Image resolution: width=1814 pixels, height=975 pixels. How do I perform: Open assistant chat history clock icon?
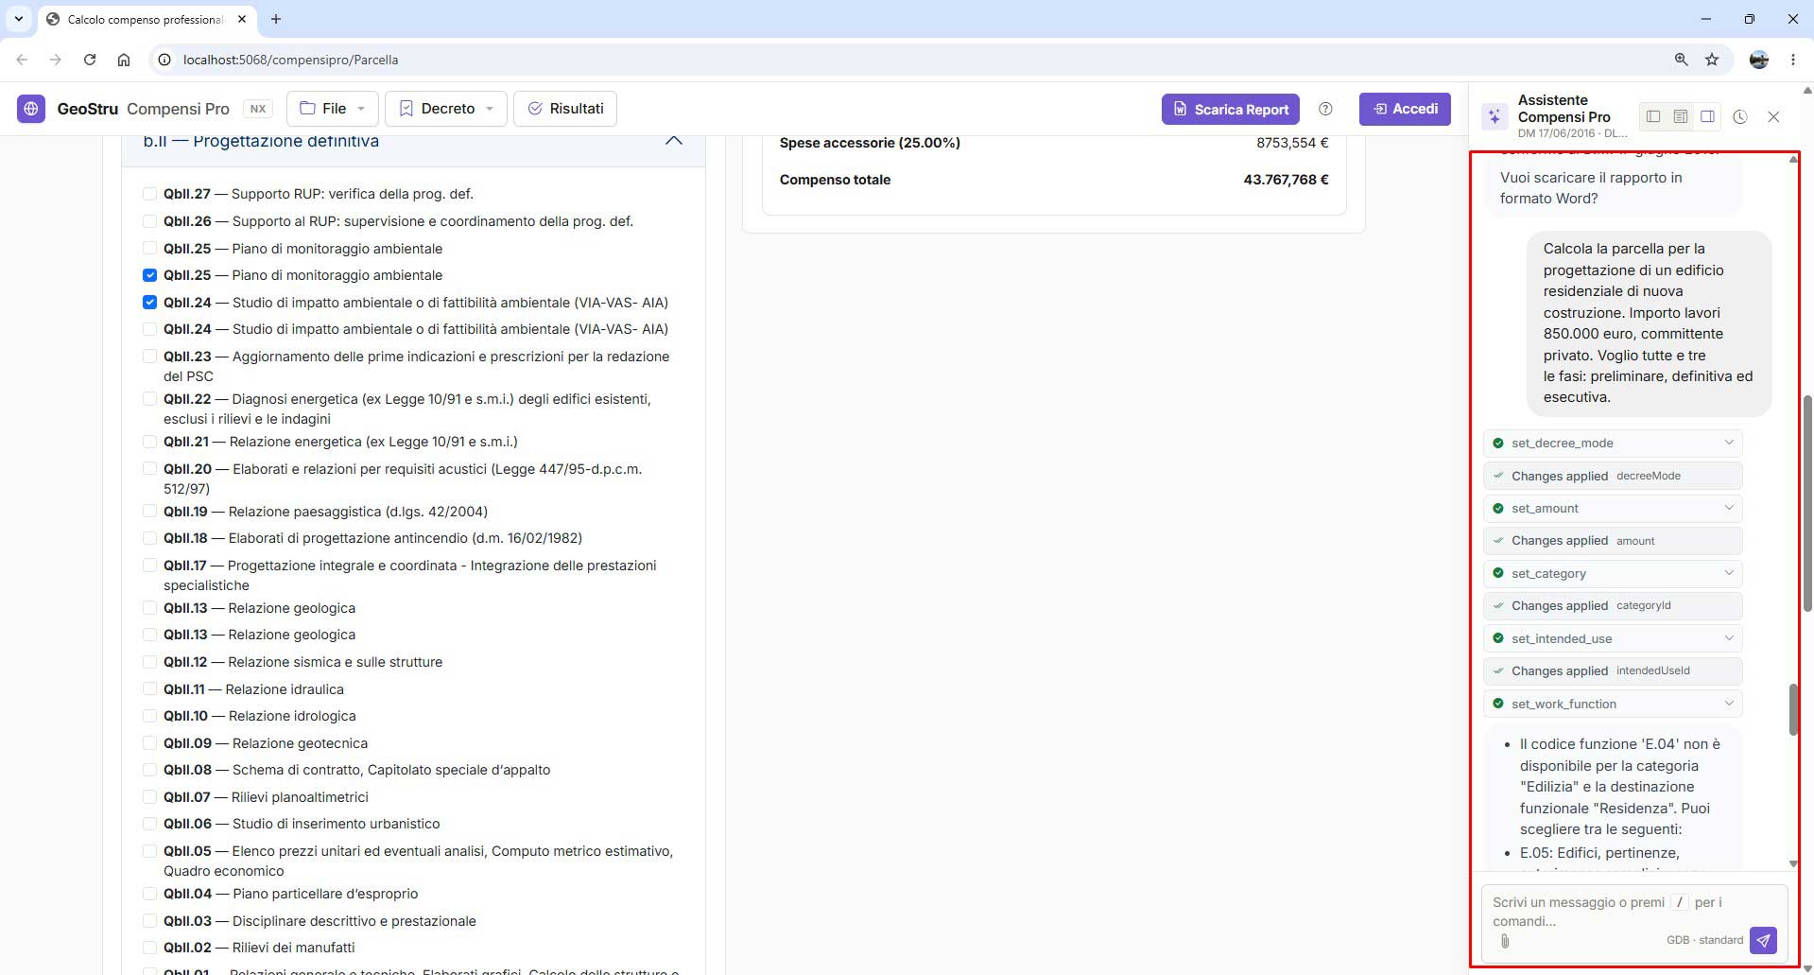[1740, 116]
